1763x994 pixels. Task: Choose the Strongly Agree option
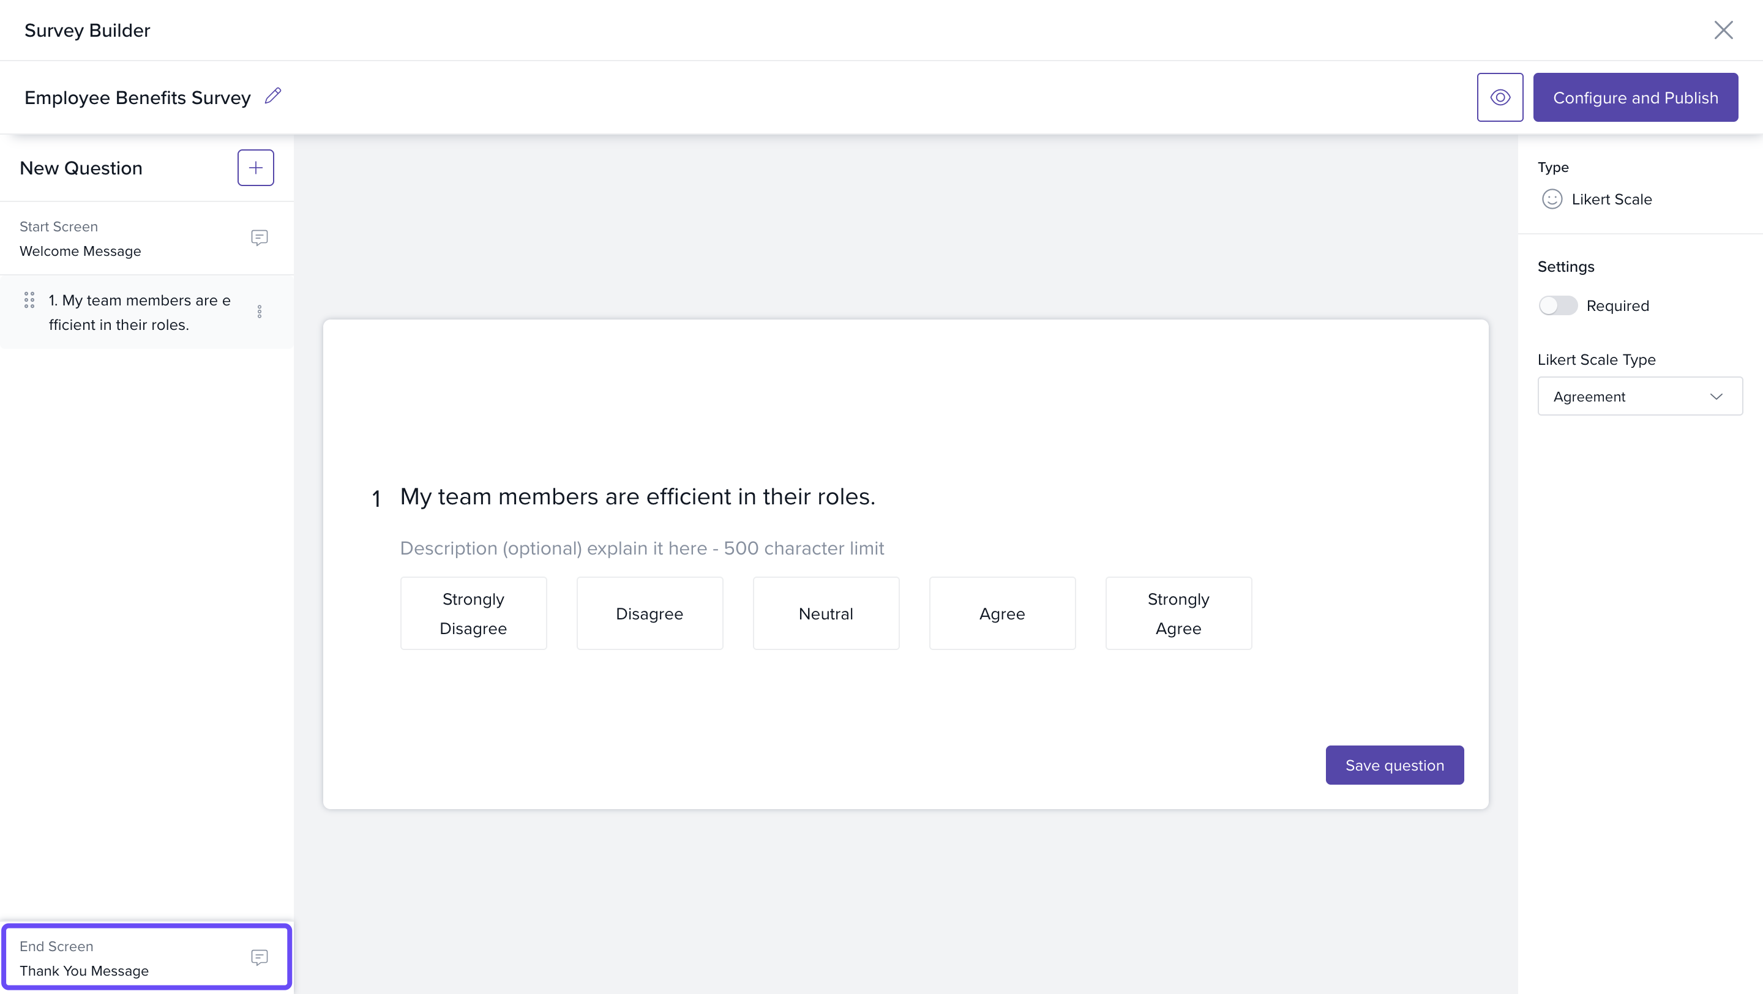[1178, 613]
